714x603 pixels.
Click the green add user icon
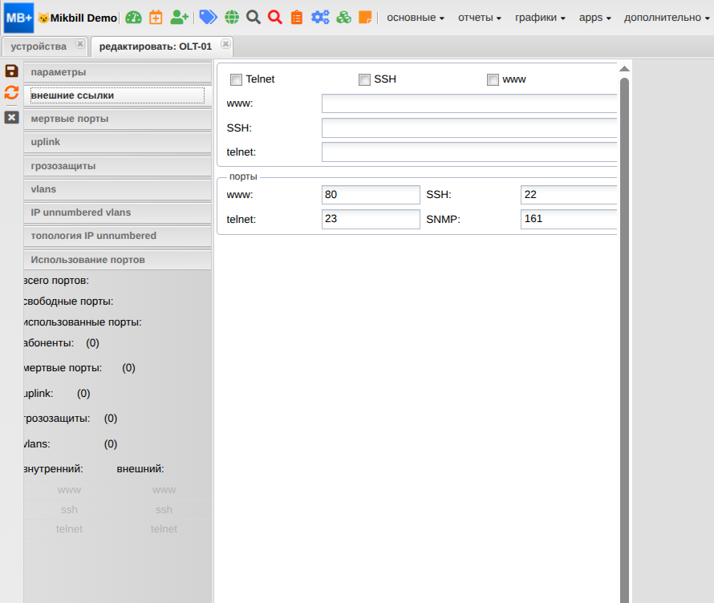tap(180, 17)
